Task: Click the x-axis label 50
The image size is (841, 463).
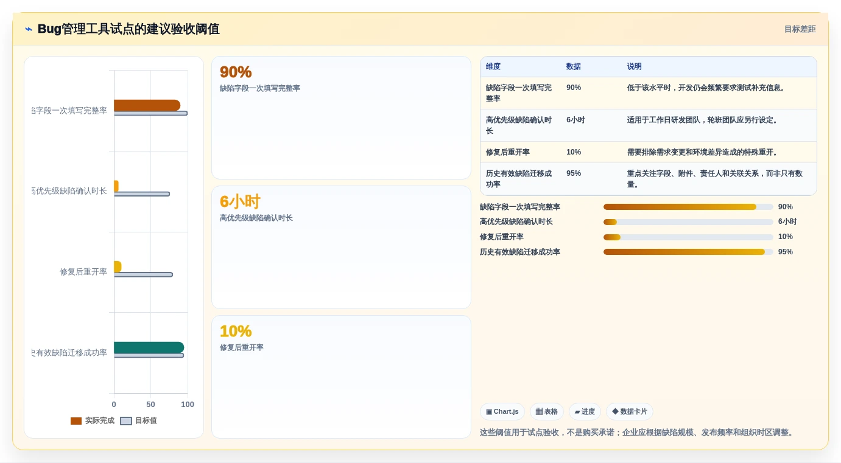Action: click(x=150, y=405)
